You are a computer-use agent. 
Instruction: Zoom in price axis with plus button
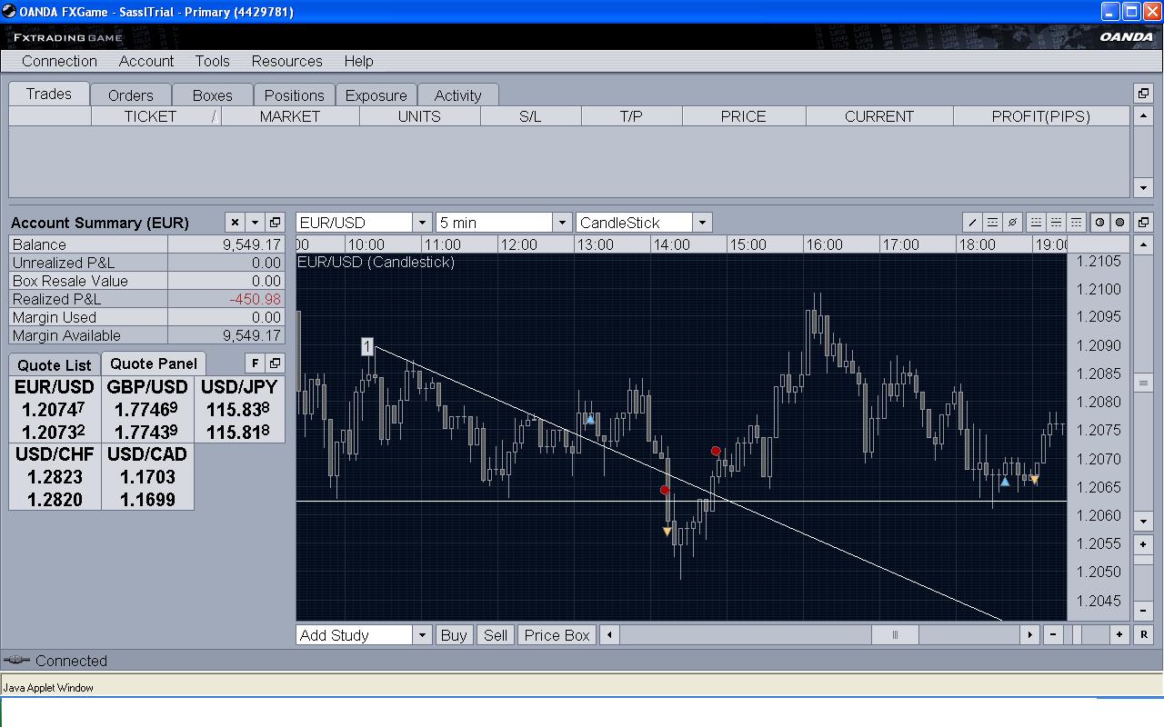pyautogui.click(x=1144, y=544)
